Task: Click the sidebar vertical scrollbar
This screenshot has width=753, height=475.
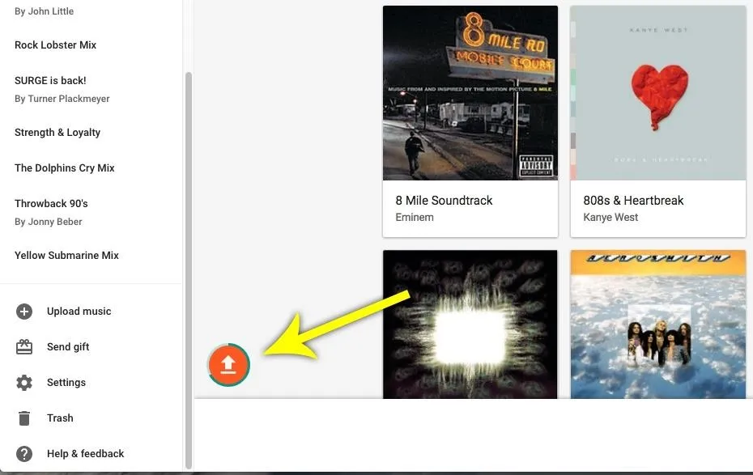Action: (189, 270)
